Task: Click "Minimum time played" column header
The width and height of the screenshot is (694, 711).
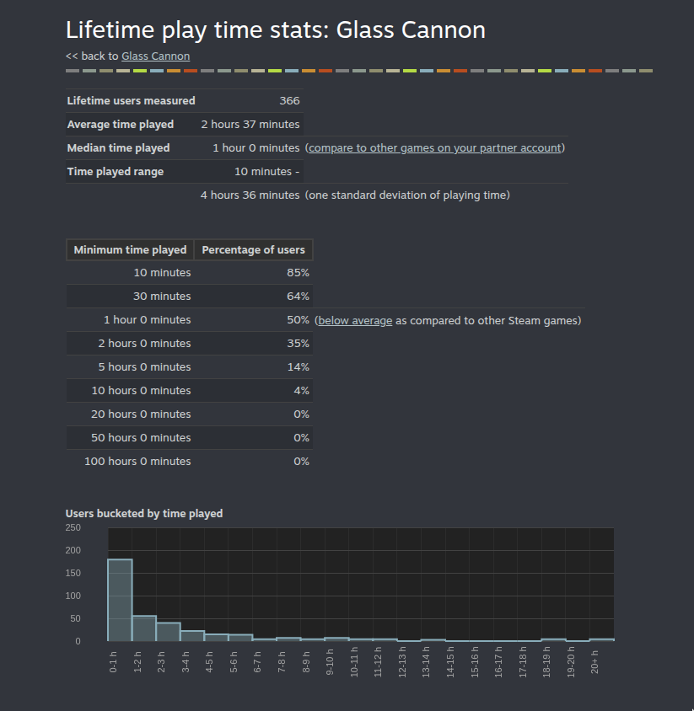Action: [130, 249]
